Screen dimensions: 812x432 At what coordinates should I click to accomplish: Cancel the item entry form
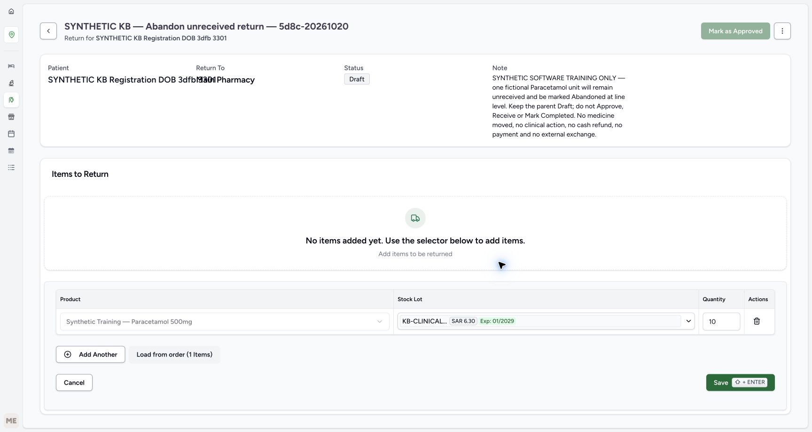[x=74, y=383]
